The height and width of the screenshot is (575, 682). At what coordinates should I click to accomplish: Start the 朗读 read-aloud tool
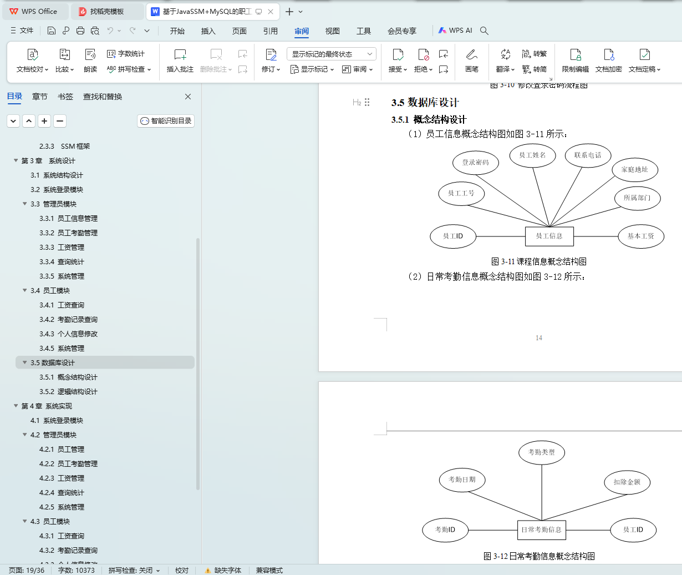(x=90, y=61)
